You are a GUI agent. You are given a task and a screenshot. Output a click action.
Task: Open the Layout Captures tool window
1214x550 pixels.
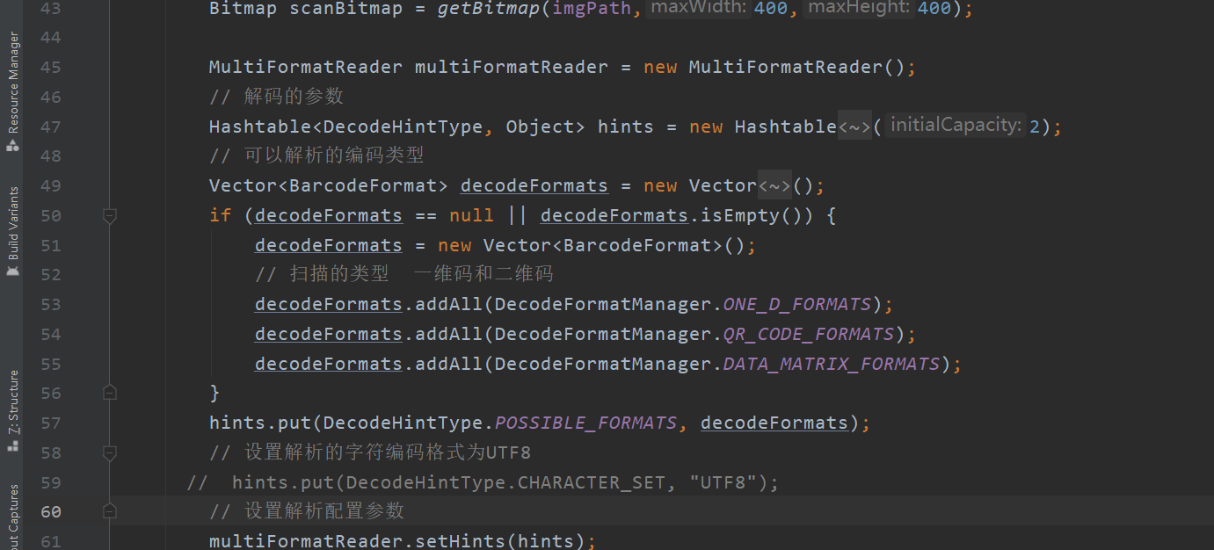click(12, 518)
